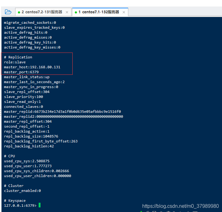The width and height of the screenshot is (222, 212).
Task: Click slave_expires_tracked_keys:0 line
Action: 34,28
